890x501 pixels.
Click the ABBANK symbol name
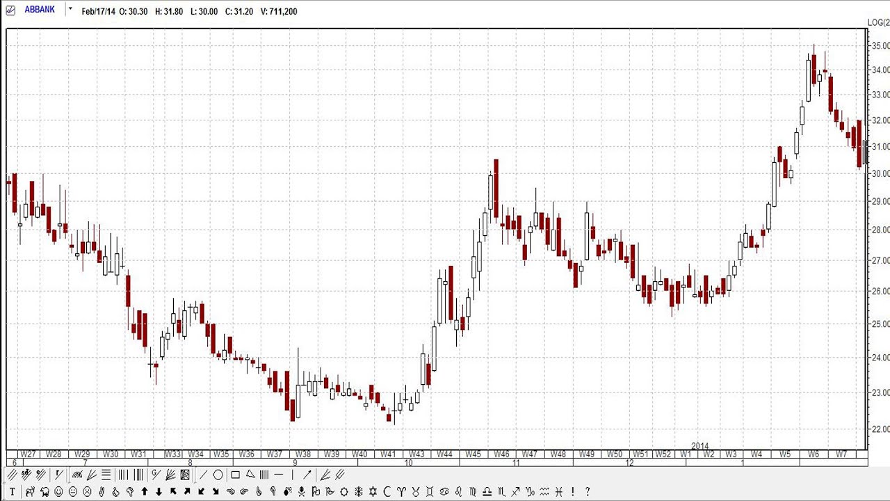point(40,10)
